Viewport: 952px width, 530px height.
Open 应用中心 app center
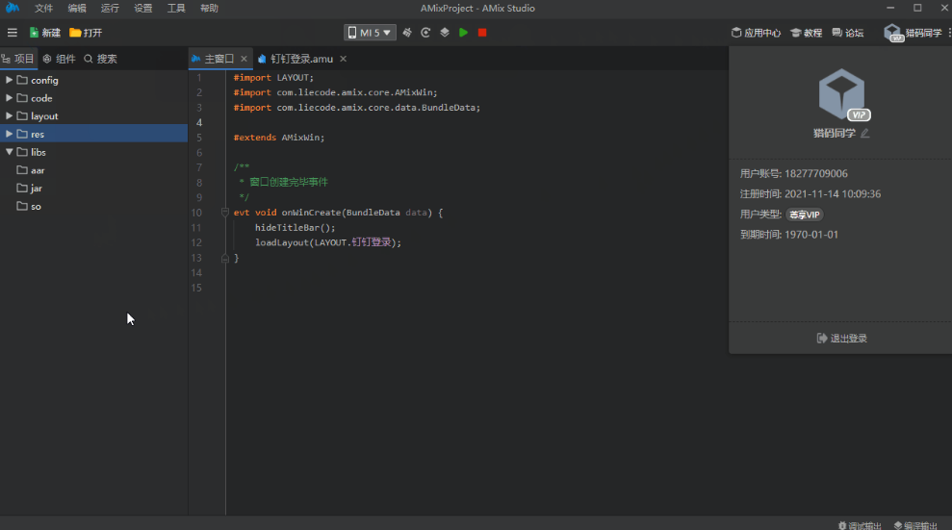pyautogui.click(x=756, y=33)
